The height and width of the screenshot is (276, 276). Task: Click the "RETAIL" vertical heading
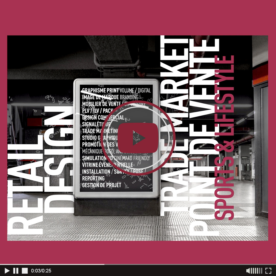(x=25, y=185)
